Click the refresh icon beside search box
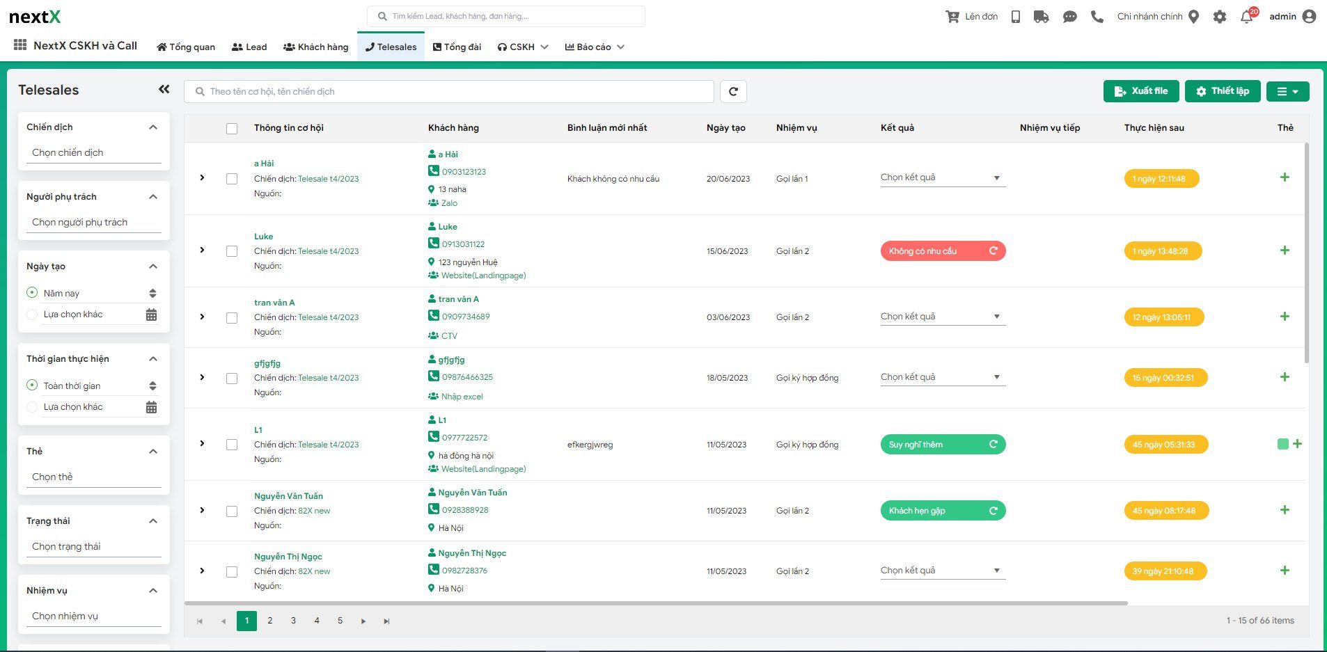The image size is (1327, 652). (733, 92)
